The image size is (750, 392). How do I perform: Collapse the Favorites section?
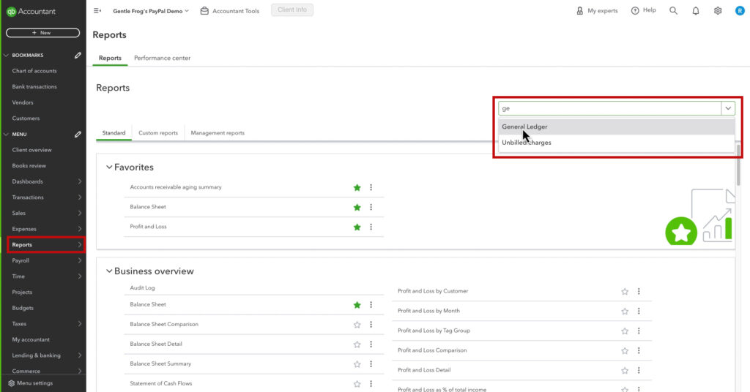point(109,167)
